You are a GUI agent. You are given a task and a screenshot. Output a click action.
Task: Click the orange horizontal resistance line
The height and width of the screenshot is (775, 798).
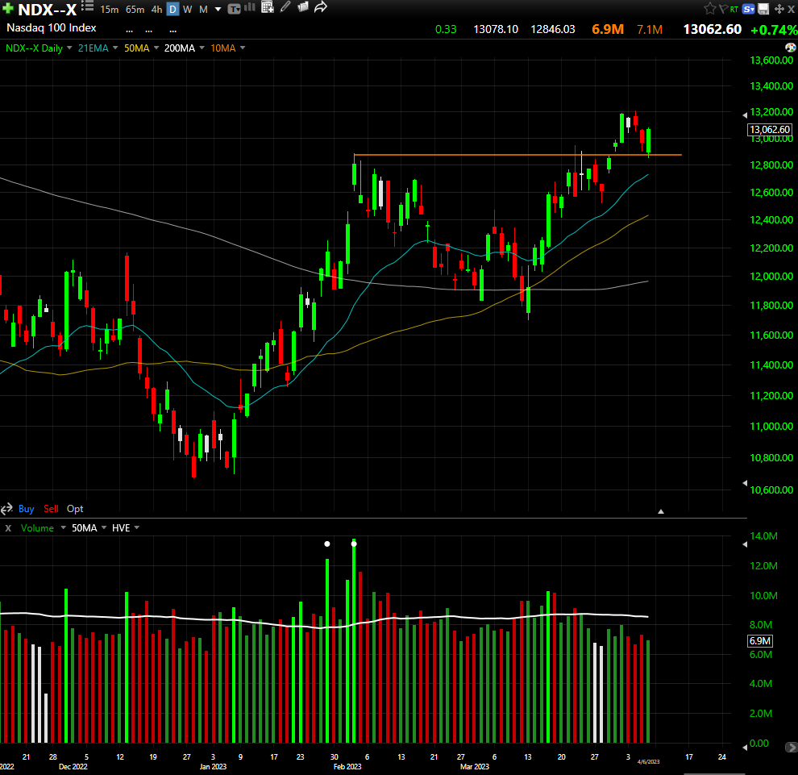coord(517,154)
